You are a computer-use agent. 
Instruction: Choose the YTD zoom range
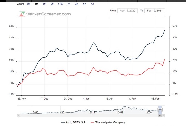pos(60,4)
